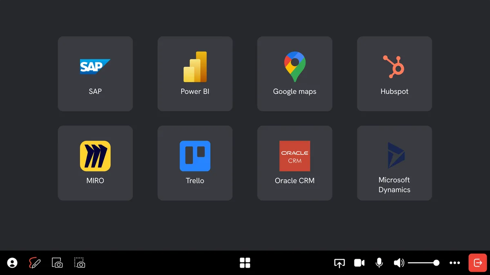Launch the Hubspot app
Image resolution: width=490 pixels, height=275 pixels.
click(x=394, y=74)
